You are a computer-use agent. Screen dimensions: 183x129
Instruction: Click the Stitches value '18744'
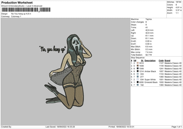click(178, 2)
